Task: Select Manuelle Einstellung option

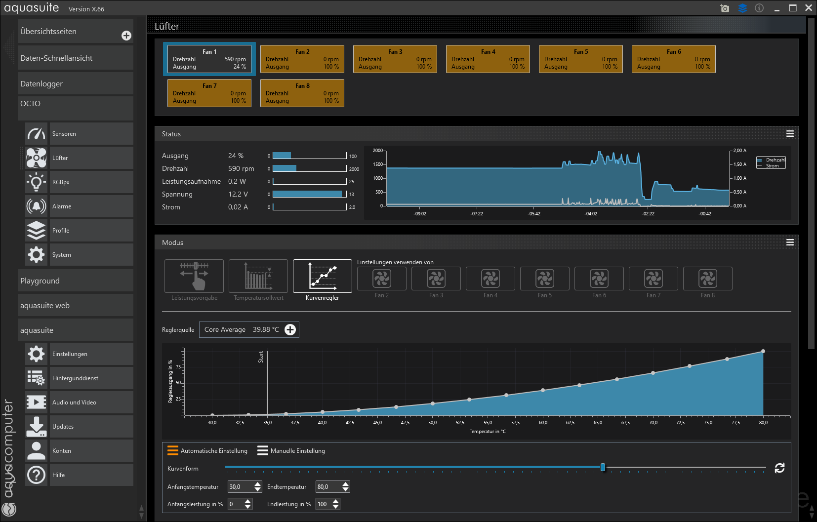Action: pos(291,451)
